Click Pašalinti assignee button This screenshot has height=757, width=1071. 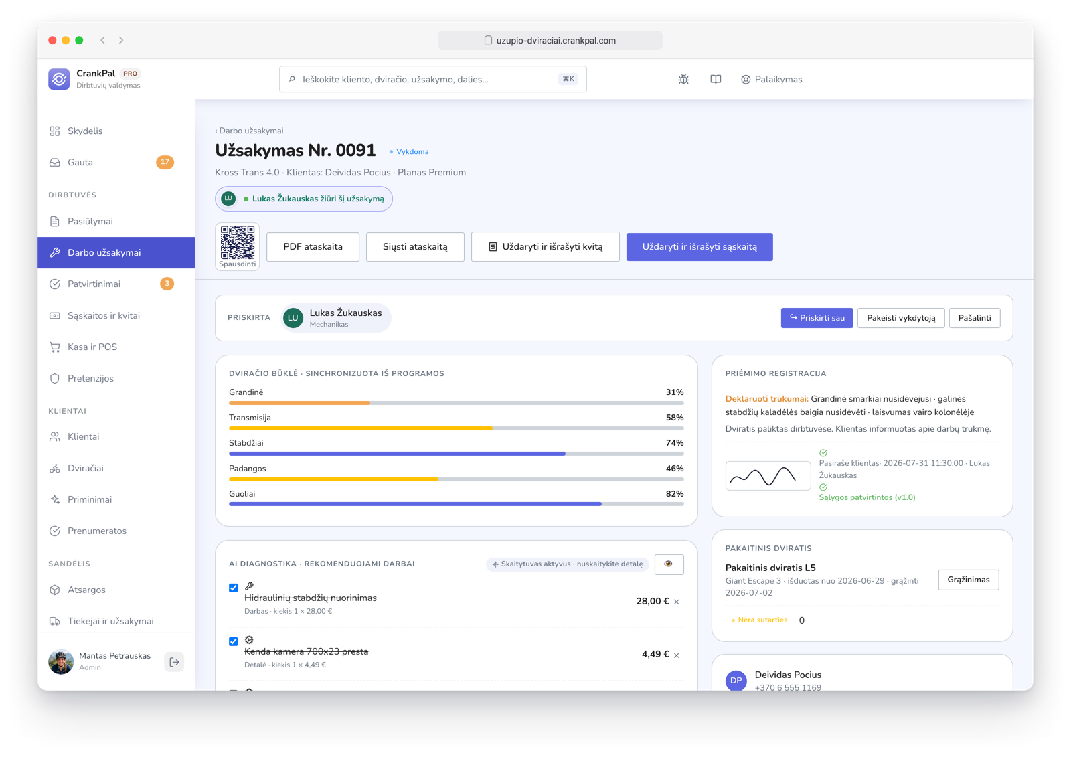point(975,318)
